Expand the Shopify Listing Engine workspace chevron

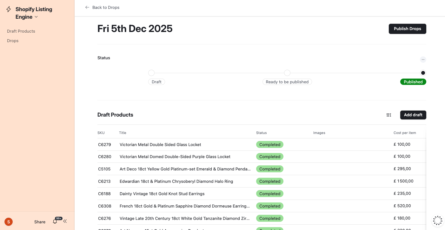(x=37, y=17)
